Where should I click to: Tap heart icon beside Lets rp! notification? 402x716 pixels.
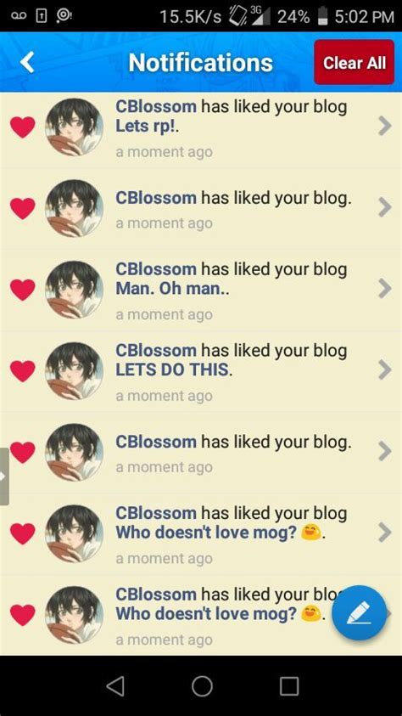point(23,127)
